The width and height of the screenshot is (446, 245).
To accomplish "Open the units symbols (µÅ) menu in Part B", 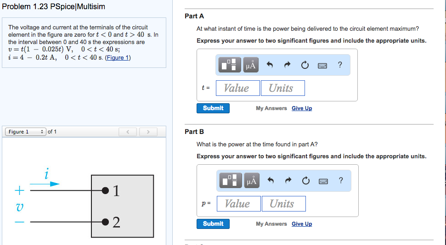I will pyautogui.click(x=251, y=181).
